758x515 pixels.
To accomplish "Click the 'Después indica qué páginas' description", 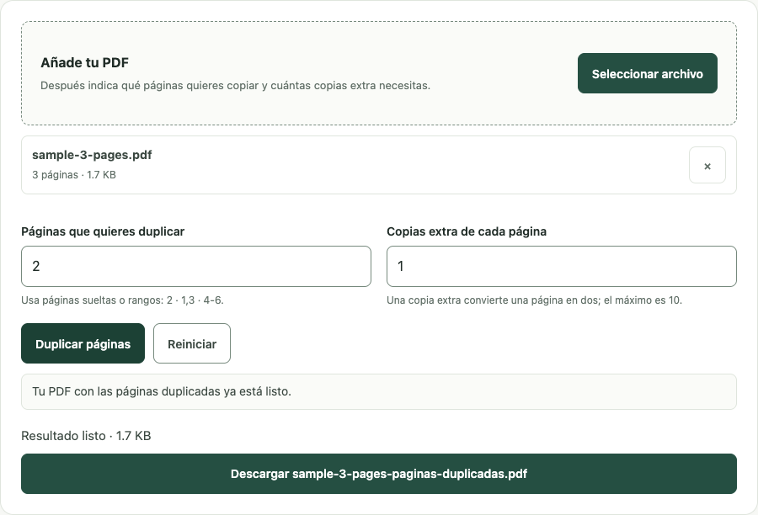I will [236, 86].
